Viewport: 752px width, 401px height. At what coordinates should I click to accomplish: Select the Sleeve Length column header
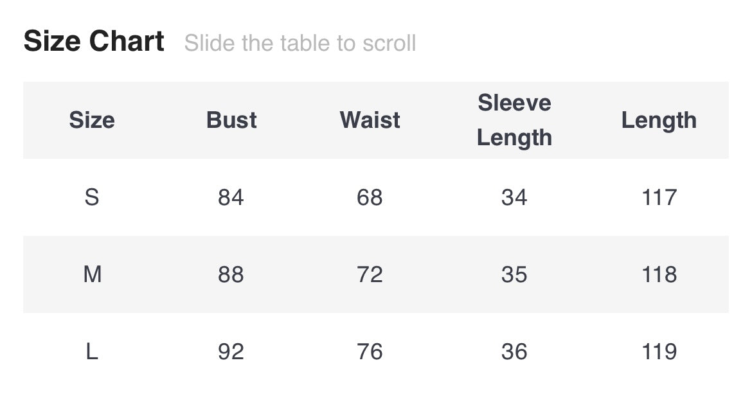click(514, 120)
